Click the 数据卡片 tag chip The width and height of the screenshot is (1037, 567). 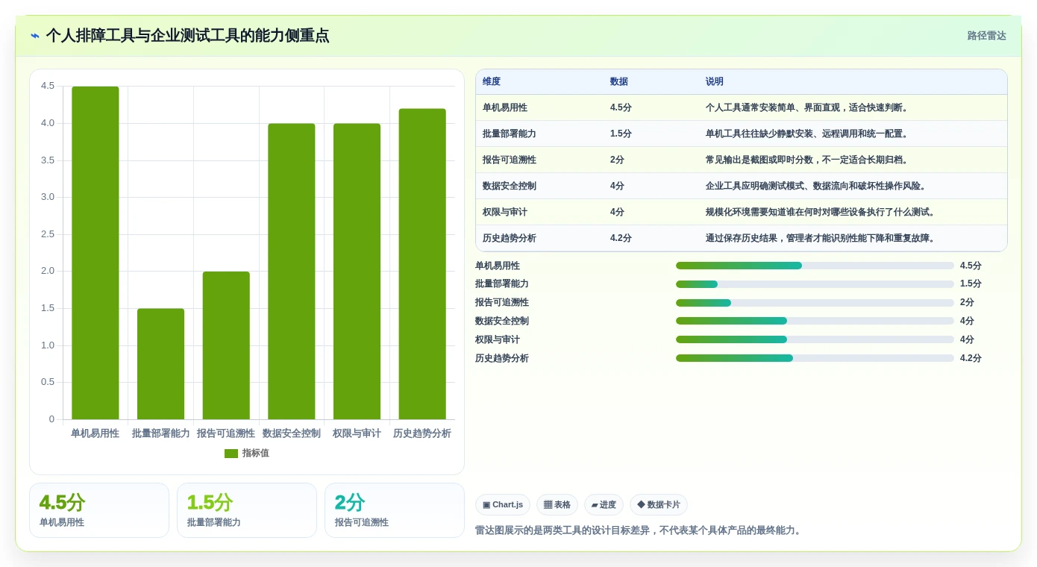coord(659,505)
